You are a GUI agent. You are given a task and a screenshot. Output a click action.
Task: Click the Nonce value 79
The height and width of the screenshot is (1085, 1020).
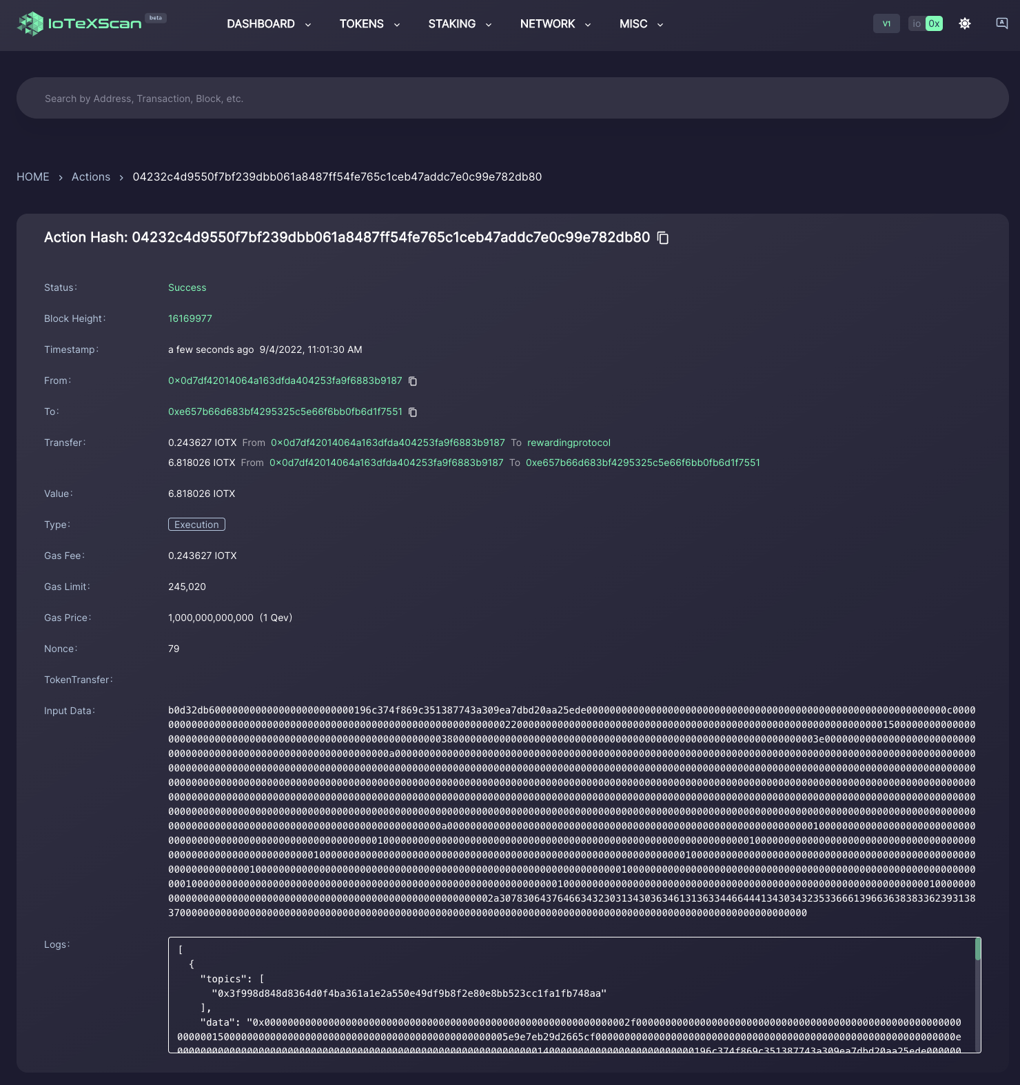click(174, 649)
